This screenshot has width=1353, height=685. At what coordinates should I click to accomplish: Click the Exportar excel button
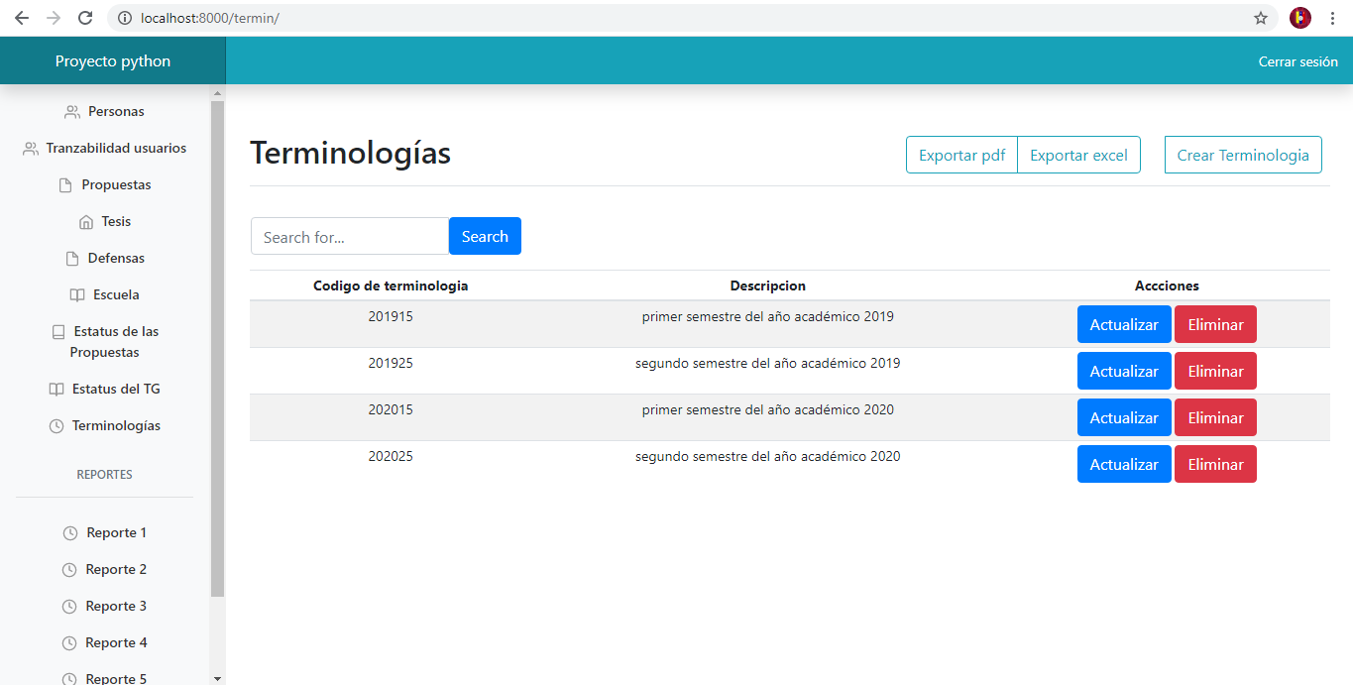coord(1078,155)
